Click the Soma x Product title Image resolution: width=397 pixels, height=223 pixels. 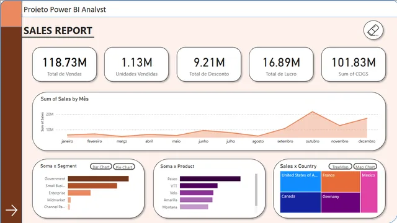pyautogui.click(x=177, y=167)
